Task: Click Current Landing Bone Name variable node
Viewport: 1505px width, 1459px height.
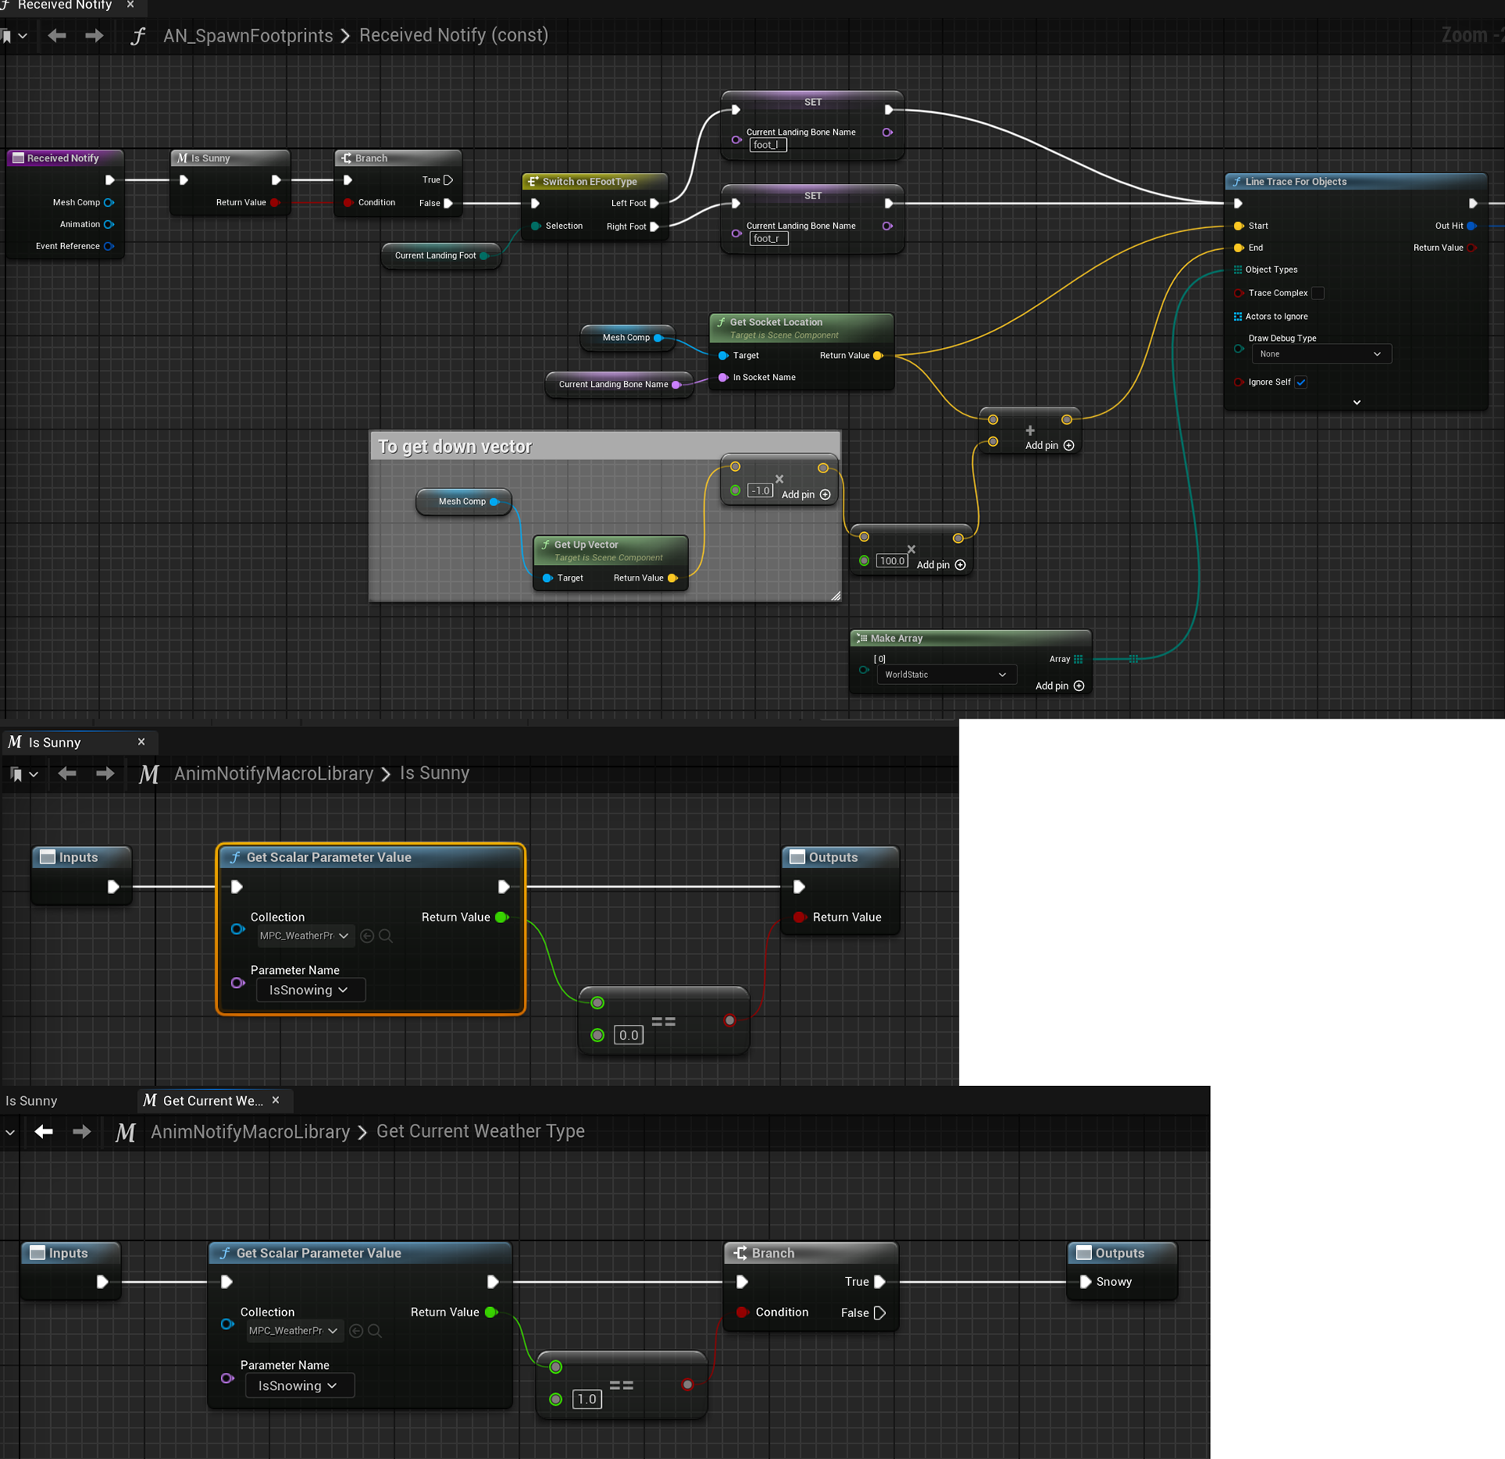Action: pos(619,384)
